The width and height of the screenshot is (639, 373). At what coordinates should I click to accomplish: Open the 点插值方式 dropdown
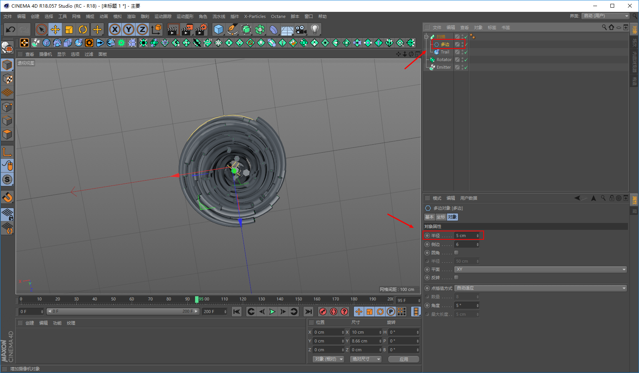click(x=541, y=288)
